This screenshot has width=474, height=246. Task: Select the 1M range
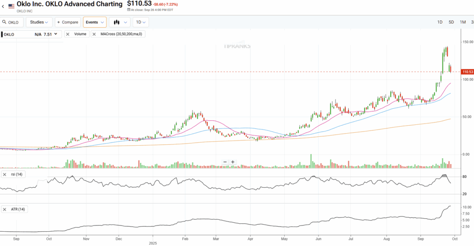[463, 22]
